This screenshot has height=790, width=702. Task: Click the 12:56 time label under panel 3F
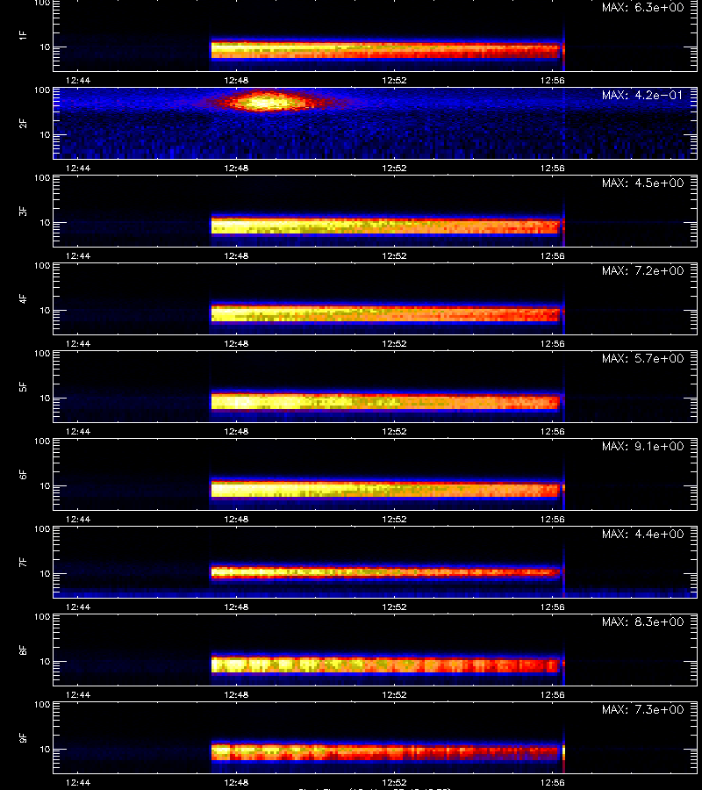click(x=553, y=255)
